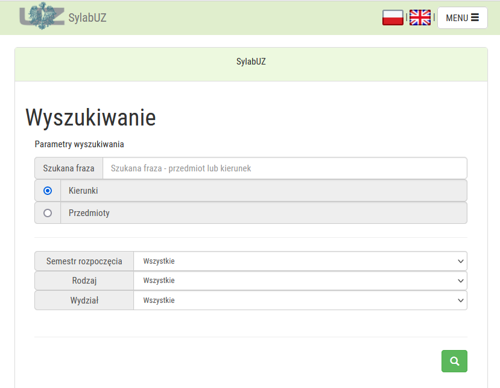Viewport: 500px width, 388px height.
Task: Switch to English via UK flag
Action: click(420, 17)
